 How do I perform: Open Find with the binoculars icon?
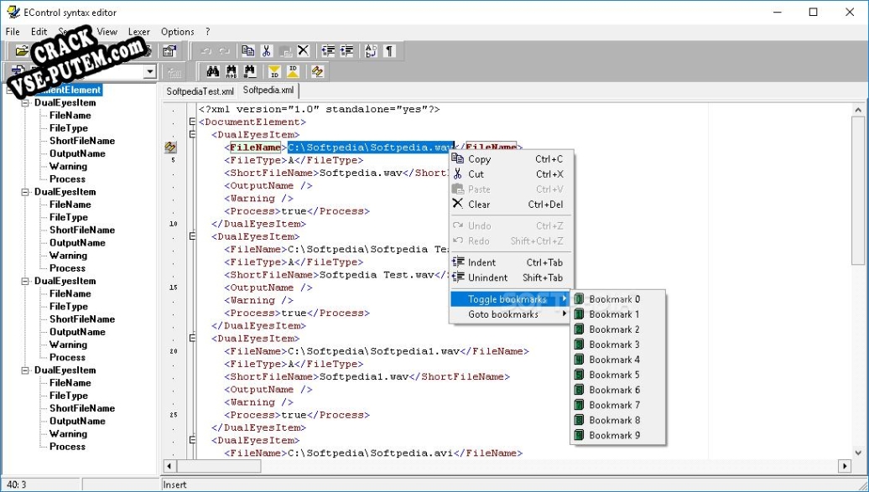pos(213,71)
